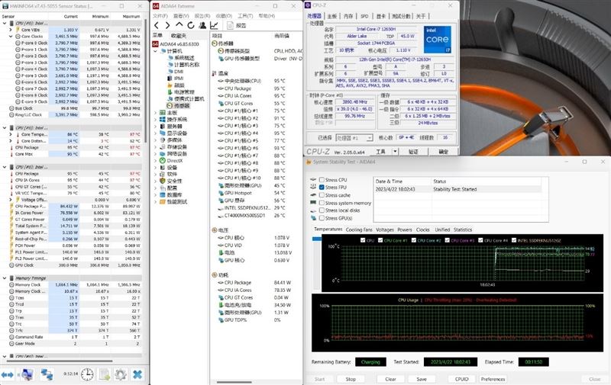The width and height of the screenshot is (611, 385).
Task: Open the 内存 tab in CPU-Z
Action: [348, 16]
